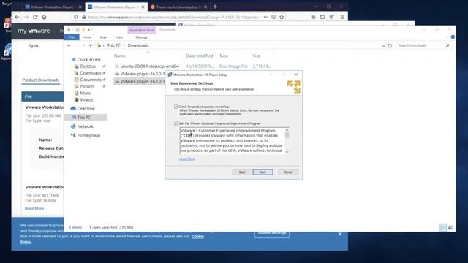The image size is (468, 263).
Task: Open Music folder in navigation pane
Action: (85, 93)
